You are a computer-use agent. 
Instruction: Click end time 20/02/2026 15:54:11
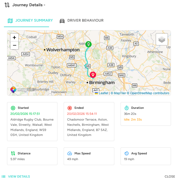coord(82,114)
